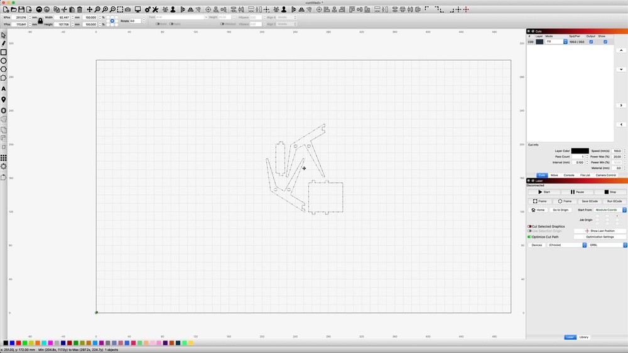Click the scissors Cut icon
This screenshot has height=353, width=628.
[64, 9]
